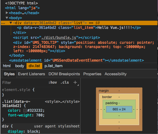158x134 pixels.
Task: Toggle the :hov element state button
Action: click(x=53, y=82)
